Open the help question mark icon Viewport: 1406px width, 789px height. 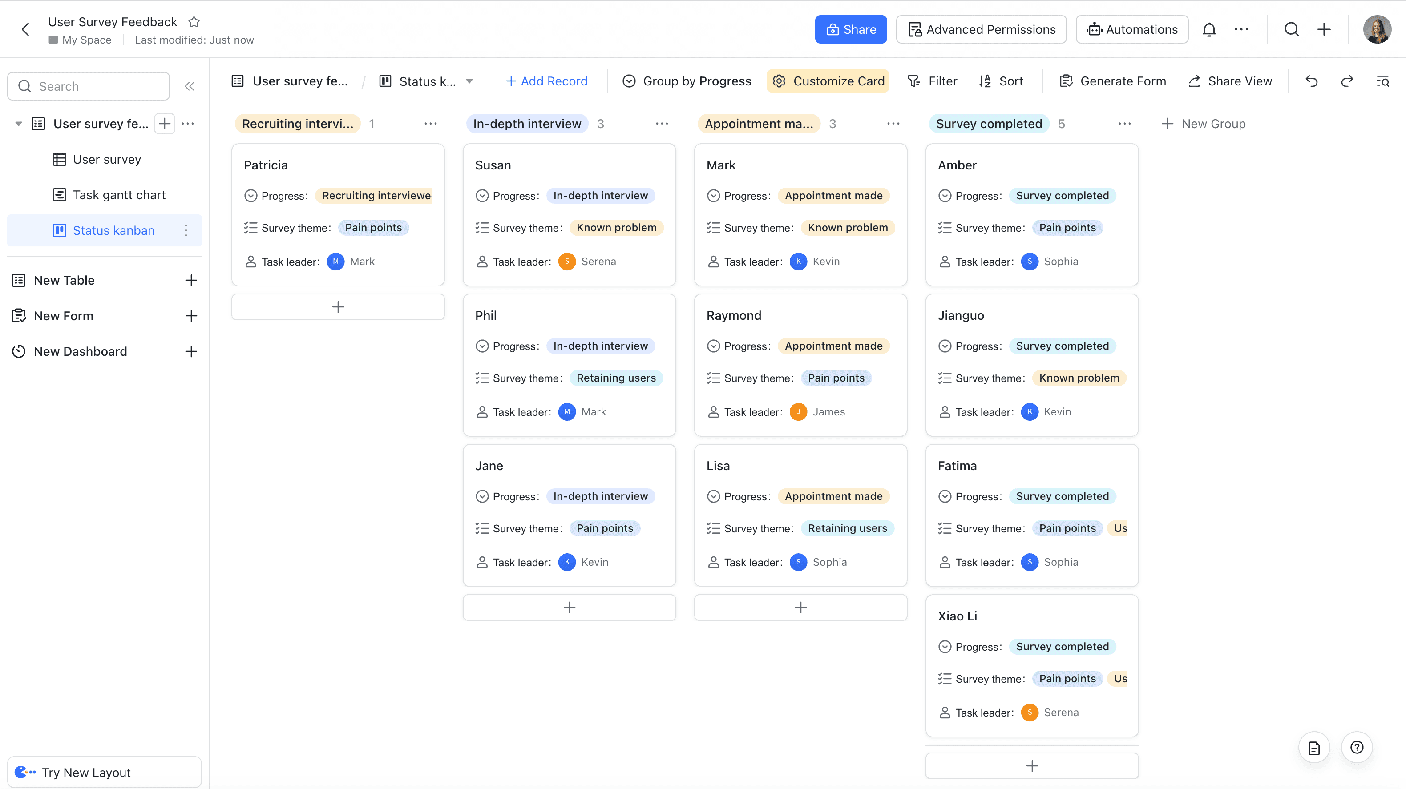tap(1356, 747)
